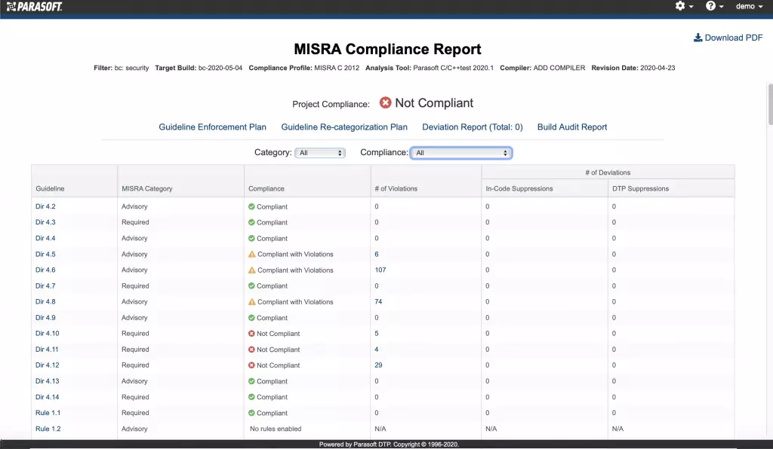Open the Guideline Enforcement Plan
Viewport: 773px width, 449px height.
212,127
